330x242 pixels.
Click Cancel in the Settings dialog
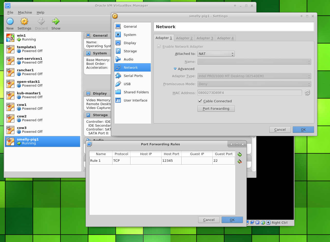(280, 129)
